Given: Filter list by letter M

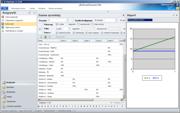Looking at the screenshot, I should tap(81, 106).
